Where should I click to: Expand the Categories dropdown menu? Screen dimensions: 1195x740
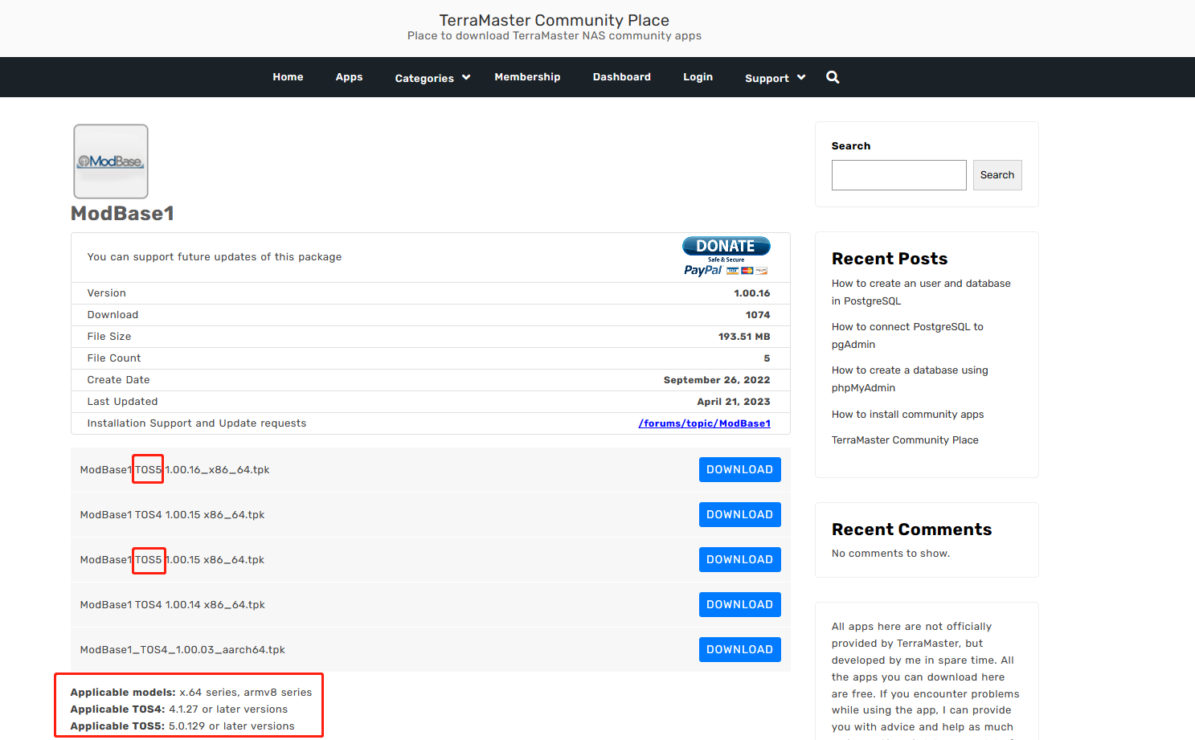(x=432, y=78)
